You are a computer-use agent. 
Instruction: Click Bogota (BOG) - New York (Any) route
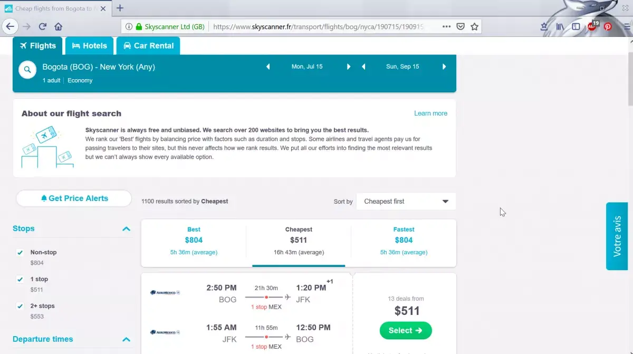[x=99, y=67]
